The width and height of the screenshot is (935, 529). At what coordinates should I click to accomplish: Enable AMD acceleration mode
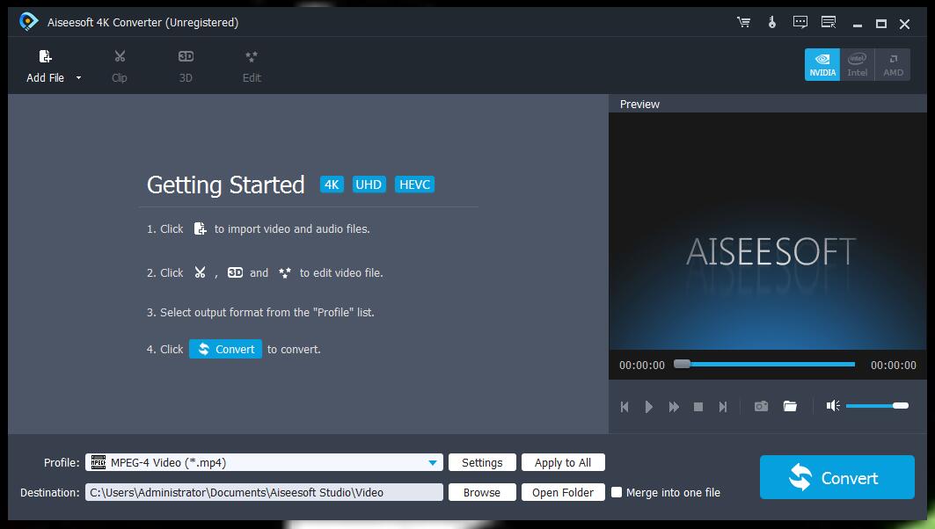[x=892, y=63]
